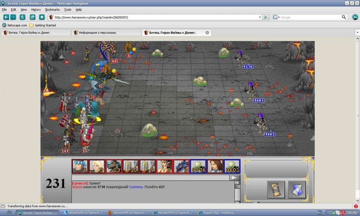The image size is (360, 216).
Task: Open the Getting Started bookmark folder
Action: (x=42, y=25)
